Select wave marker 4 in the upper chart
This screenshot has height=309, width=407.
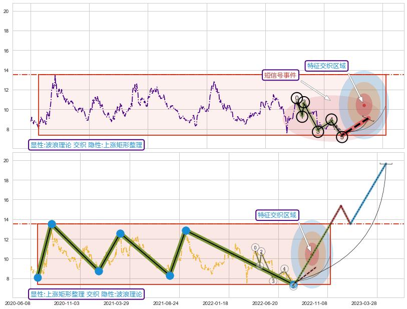(x=331, y=120)
